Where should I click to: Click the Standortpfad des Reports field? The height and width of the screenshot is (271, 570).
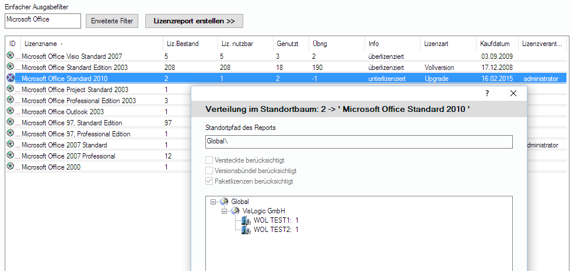[x=359, y=142]
